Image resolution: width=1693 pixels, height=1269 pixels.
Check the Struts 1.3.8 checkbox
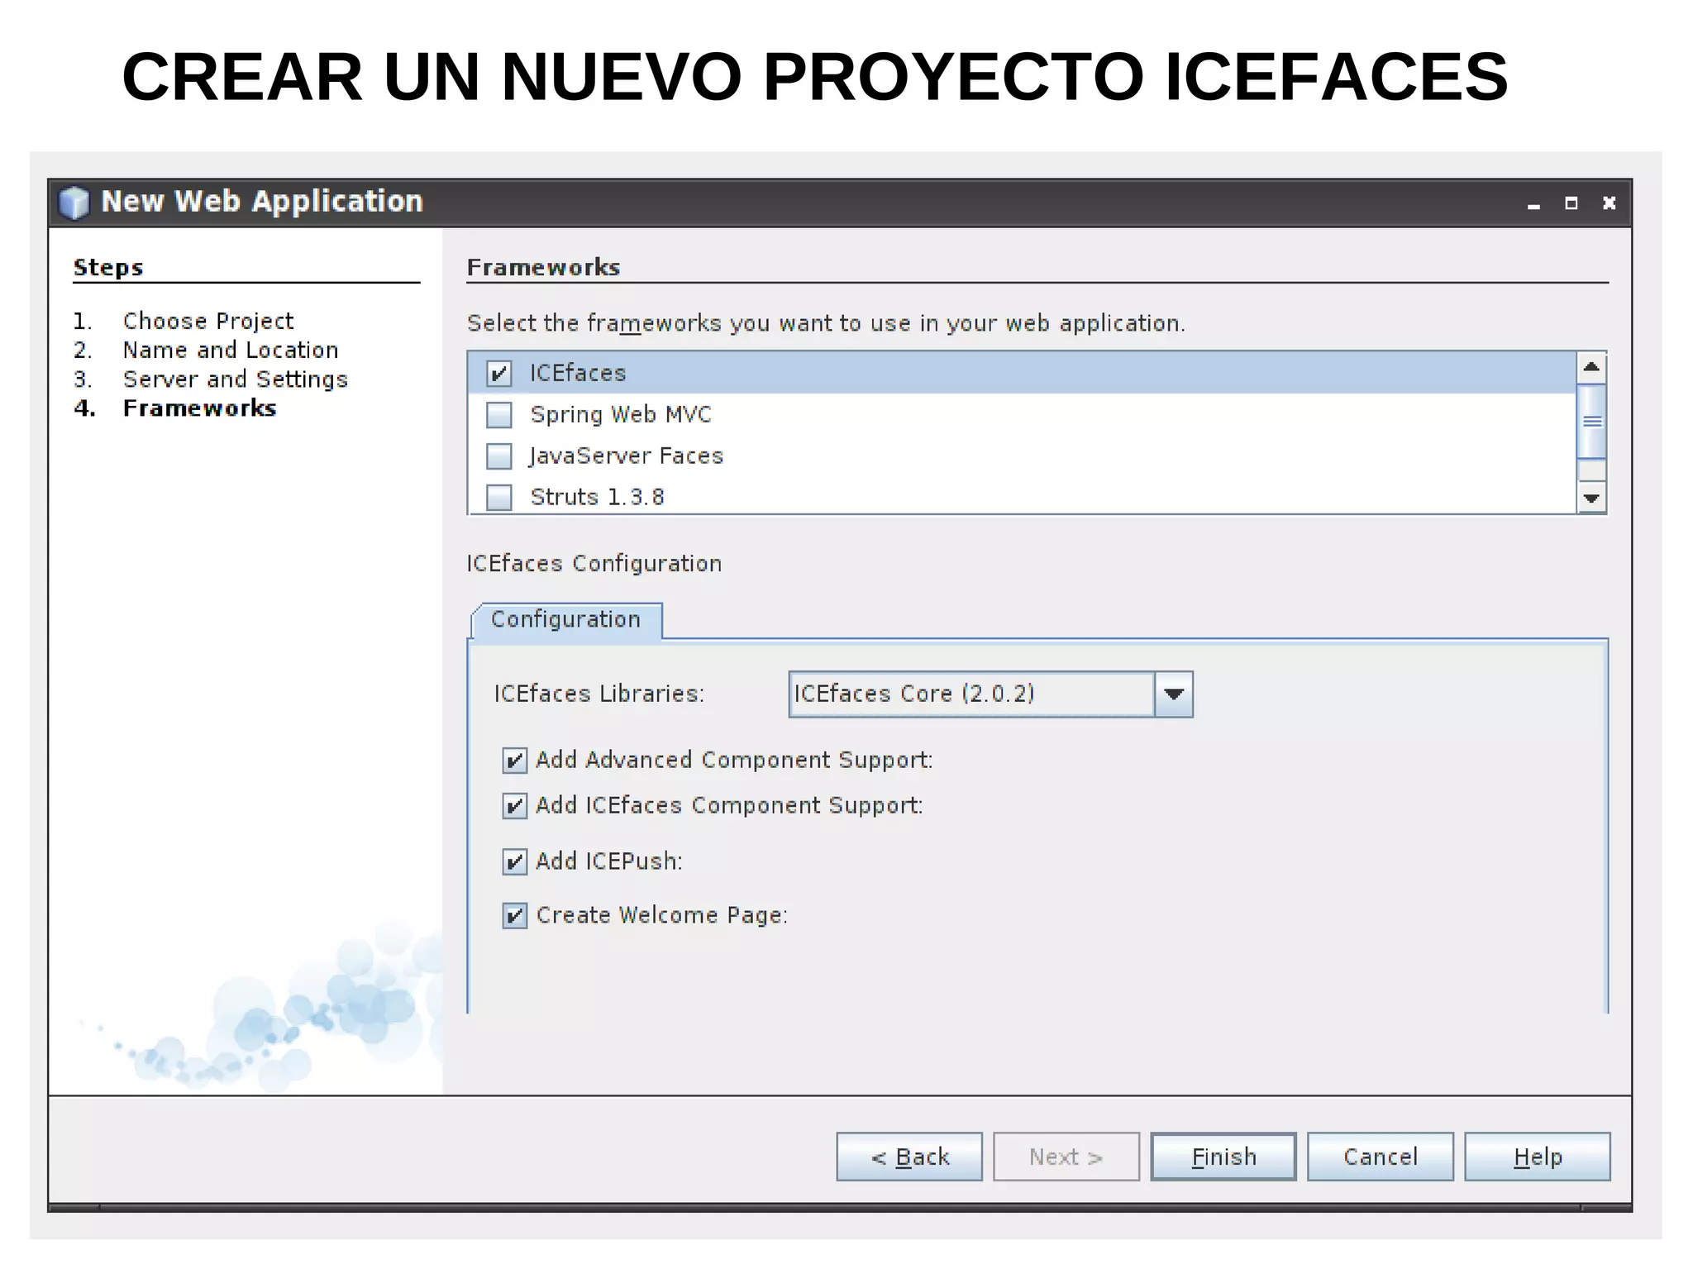click(498, 498)
